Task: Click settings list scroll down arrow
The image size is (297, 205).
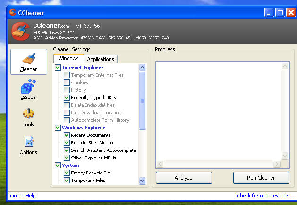Action: point(143,181)
